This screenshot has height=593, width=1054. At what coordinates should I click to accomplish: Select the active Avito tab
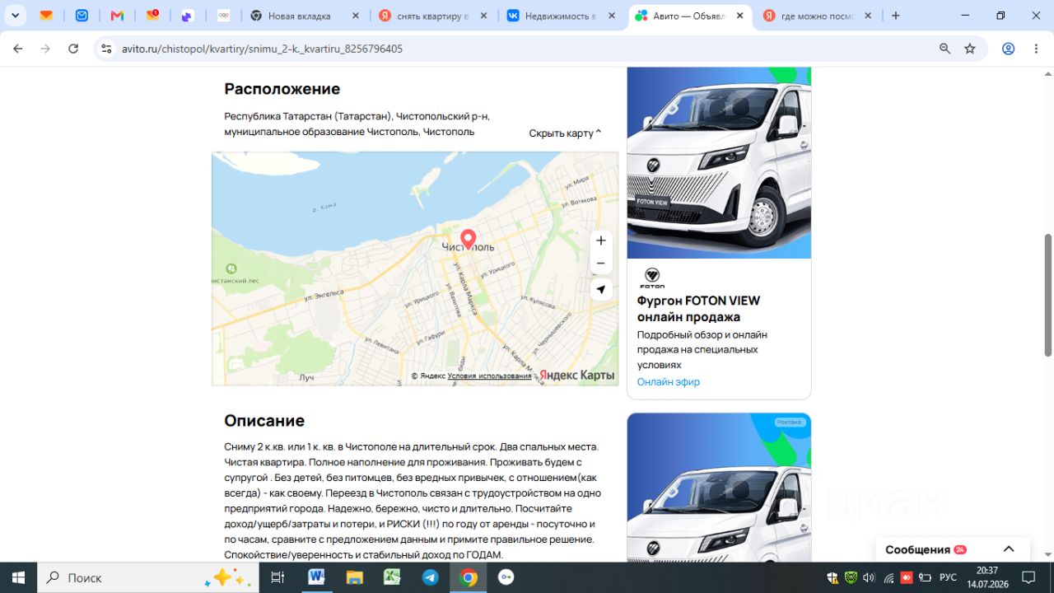point(690,16)
